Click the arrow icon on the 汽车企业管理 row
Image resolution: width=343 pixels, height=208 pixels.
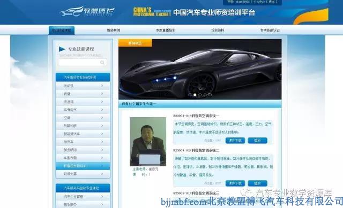(x=102, y=197)
